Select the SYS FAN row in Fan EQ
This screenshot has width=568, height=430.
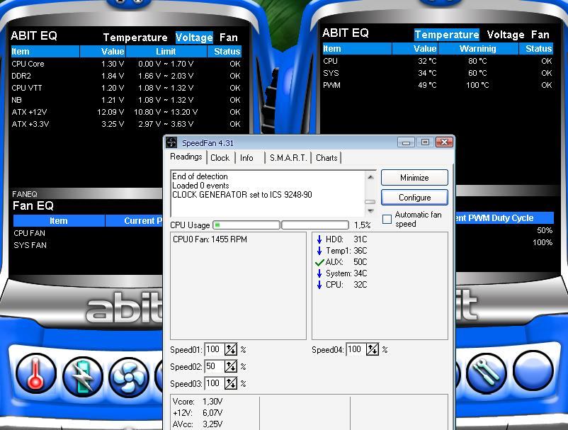tap(87, 245)
